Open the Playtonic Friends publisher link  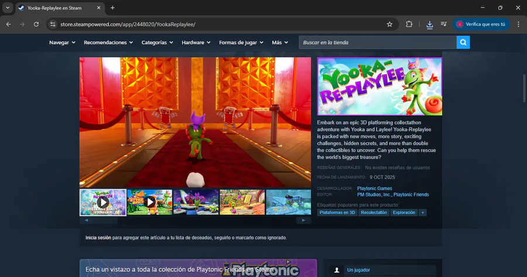click(411, 195)
